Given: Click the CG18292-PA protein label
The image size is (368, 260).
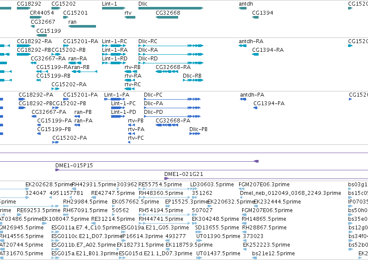Looking at the screenshot, I should (36, 95).
